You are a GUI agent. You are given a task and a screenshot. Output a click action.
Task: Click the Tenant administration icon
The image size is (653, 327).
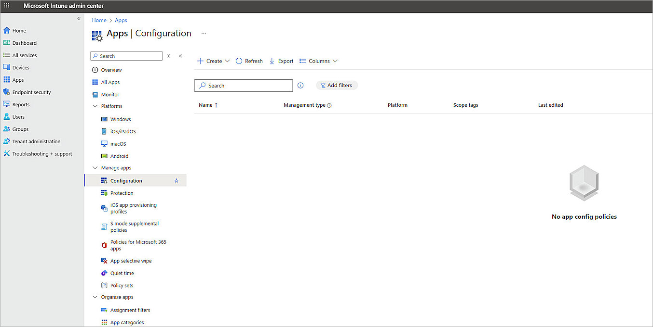coord(7,141)
